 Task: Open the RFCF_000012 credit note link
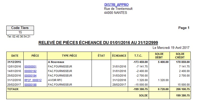[x=33, y=80]
